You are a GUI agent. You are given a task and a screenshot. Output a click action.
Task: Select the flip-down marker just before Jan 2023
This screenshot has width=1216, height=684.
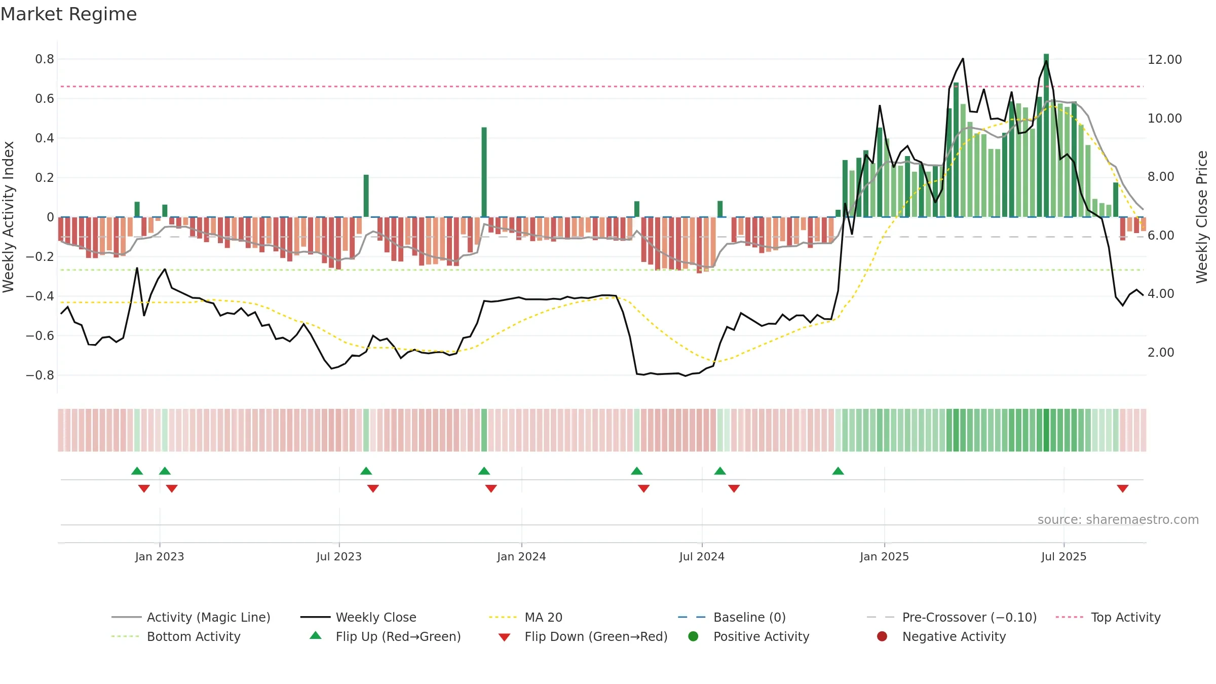[x=144, y=488]
